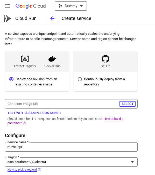
Task: Go back using the left arrow
Action: point(52,18)
